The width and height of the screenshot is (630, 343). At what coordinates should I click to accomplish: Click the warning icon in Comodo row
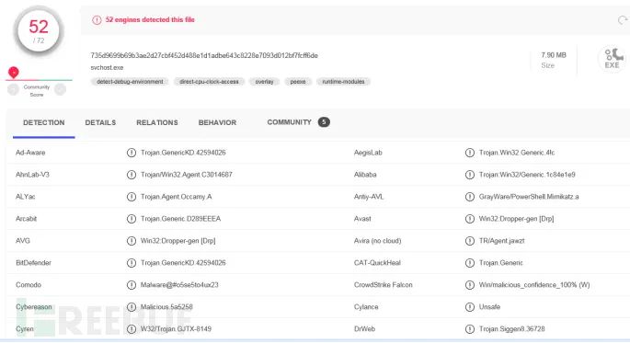tap(132, 285)
